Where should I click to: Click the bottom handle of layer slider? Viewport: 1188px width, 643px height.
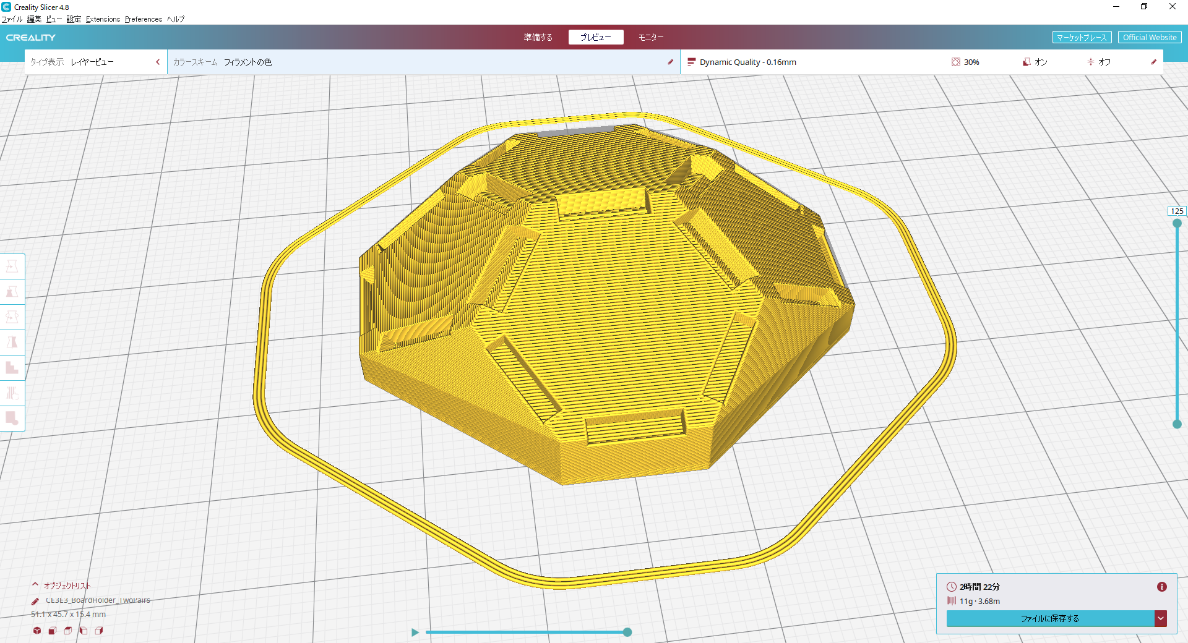pos(1177,424)
